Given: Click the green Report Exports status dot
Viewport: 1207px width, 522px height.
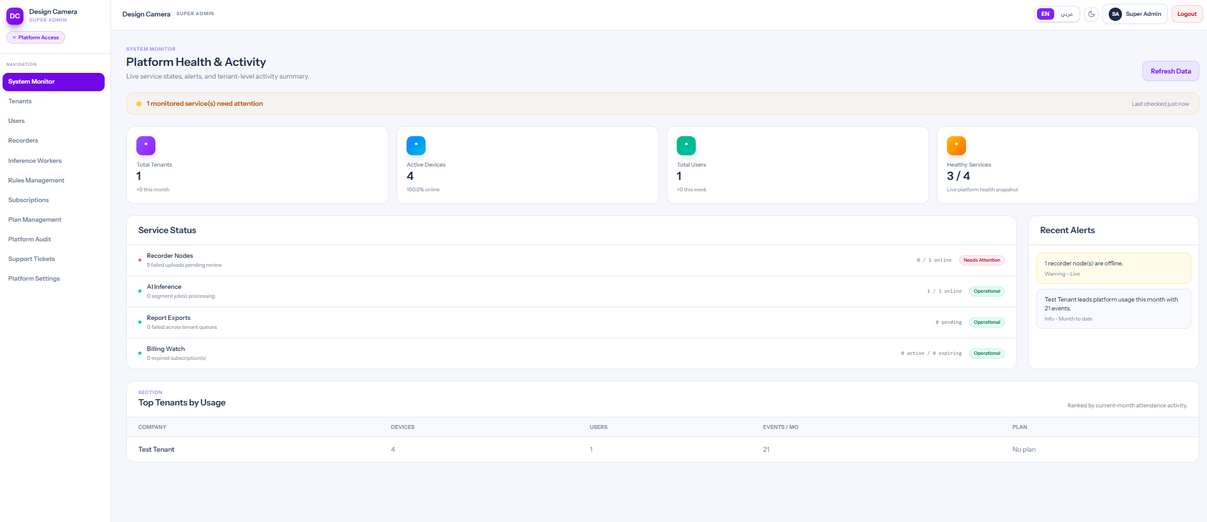Looking at the screenshot, I should pos(140,322).
